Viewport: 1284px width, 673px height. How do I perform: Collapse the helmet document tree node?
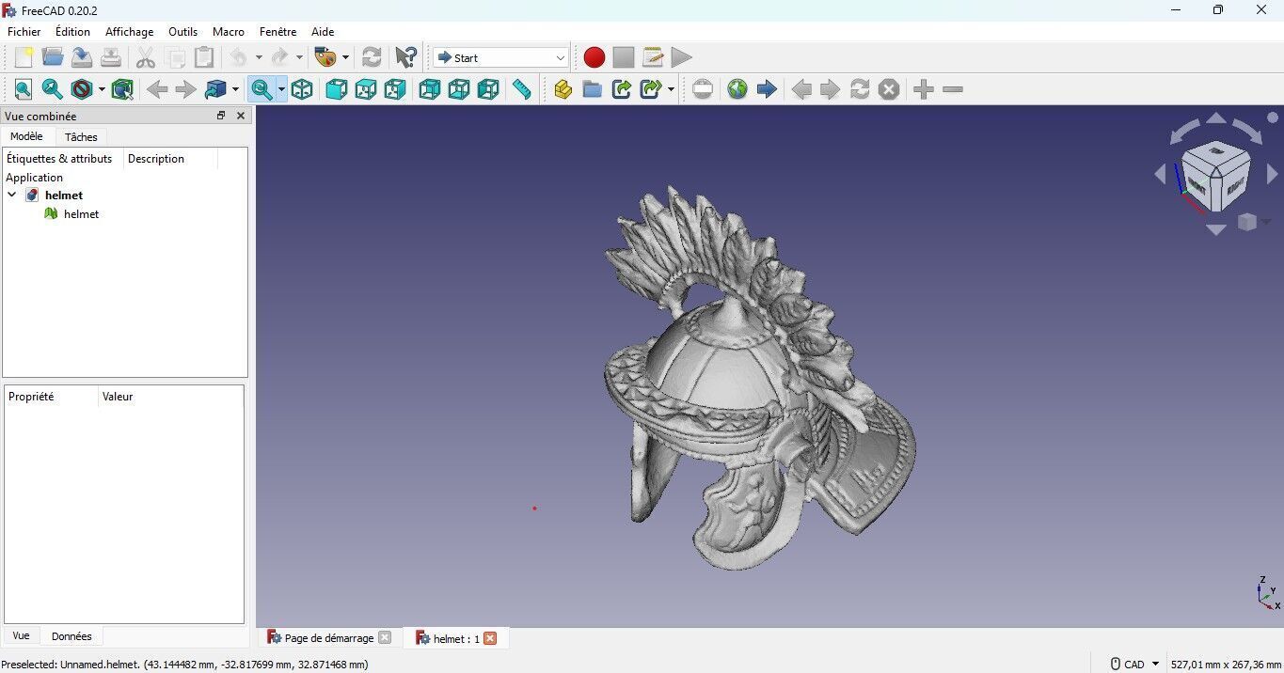[x=12, y=195]
